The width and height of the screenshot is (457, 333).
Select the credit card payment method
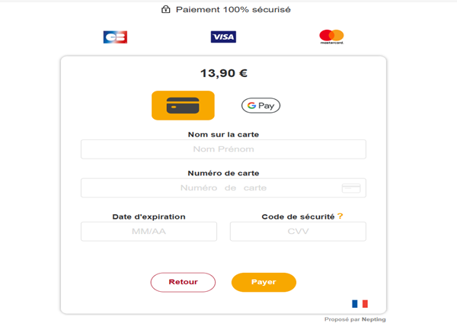[x=183, y=105]
